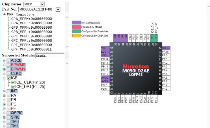This screenshot has height=128, width=210.
Task: Expand the PB tree node
Action: (4, 100)
